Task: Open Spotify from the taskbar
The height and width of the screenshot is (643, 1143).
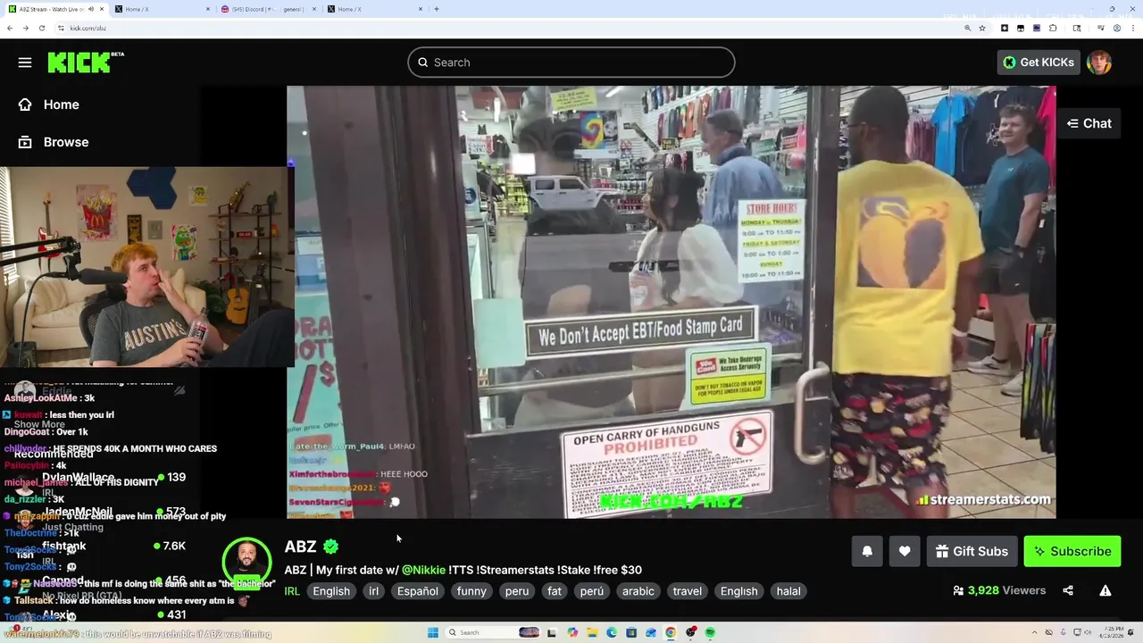Action: coord(710,632)
